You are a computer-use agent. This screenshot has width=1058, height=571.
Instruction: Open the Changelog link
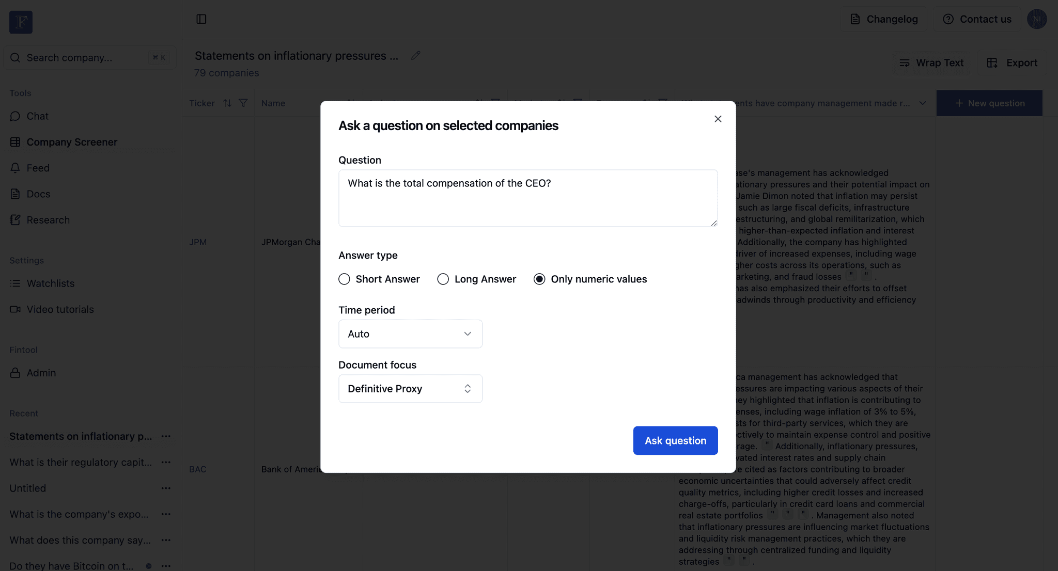[x=884, y=19]
